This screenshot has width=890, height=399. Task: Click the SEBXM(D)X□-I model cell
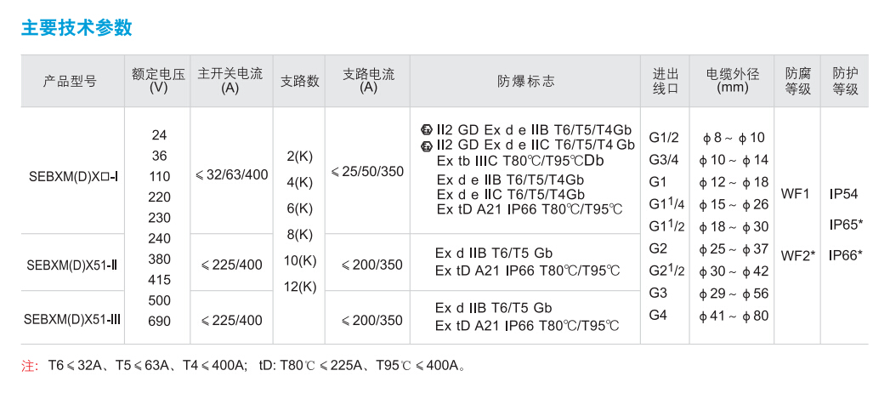(72, 176)
